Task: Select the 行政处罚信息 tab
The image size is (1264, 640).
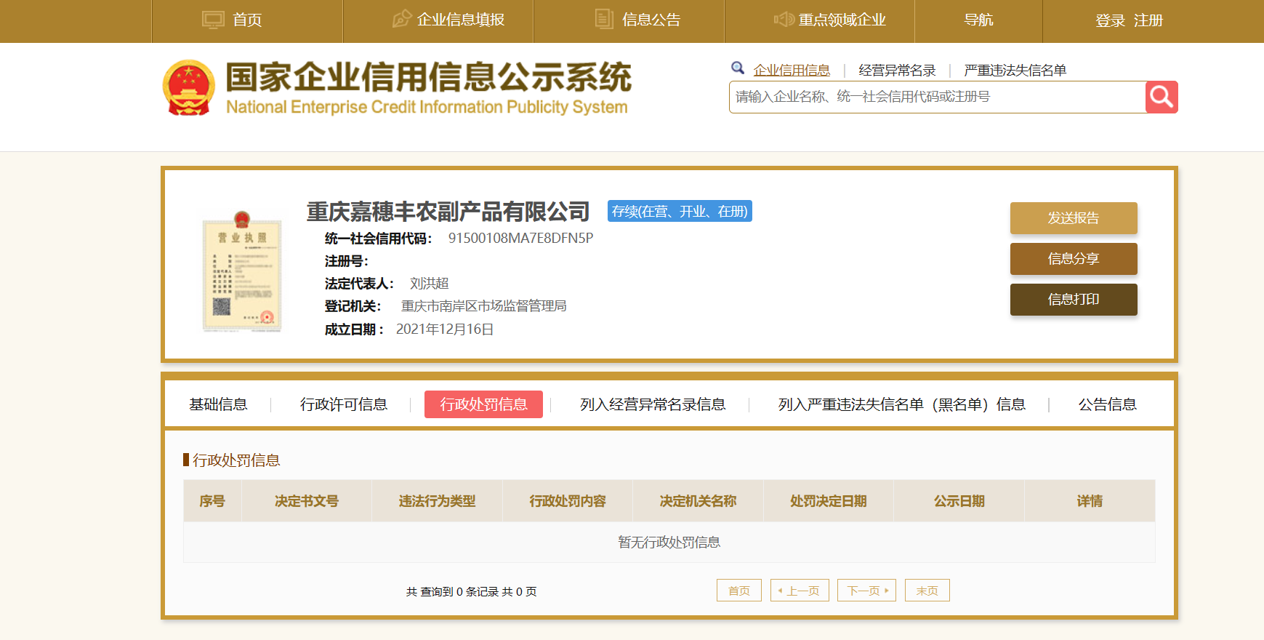Action: [x=483, y=404]
